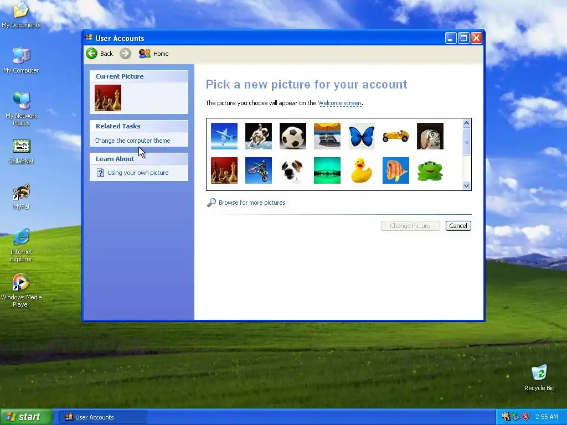Click Browse for more pictures
Image resolution: width=567 pixels, height=425 pixels.
(x=252, y=203)
